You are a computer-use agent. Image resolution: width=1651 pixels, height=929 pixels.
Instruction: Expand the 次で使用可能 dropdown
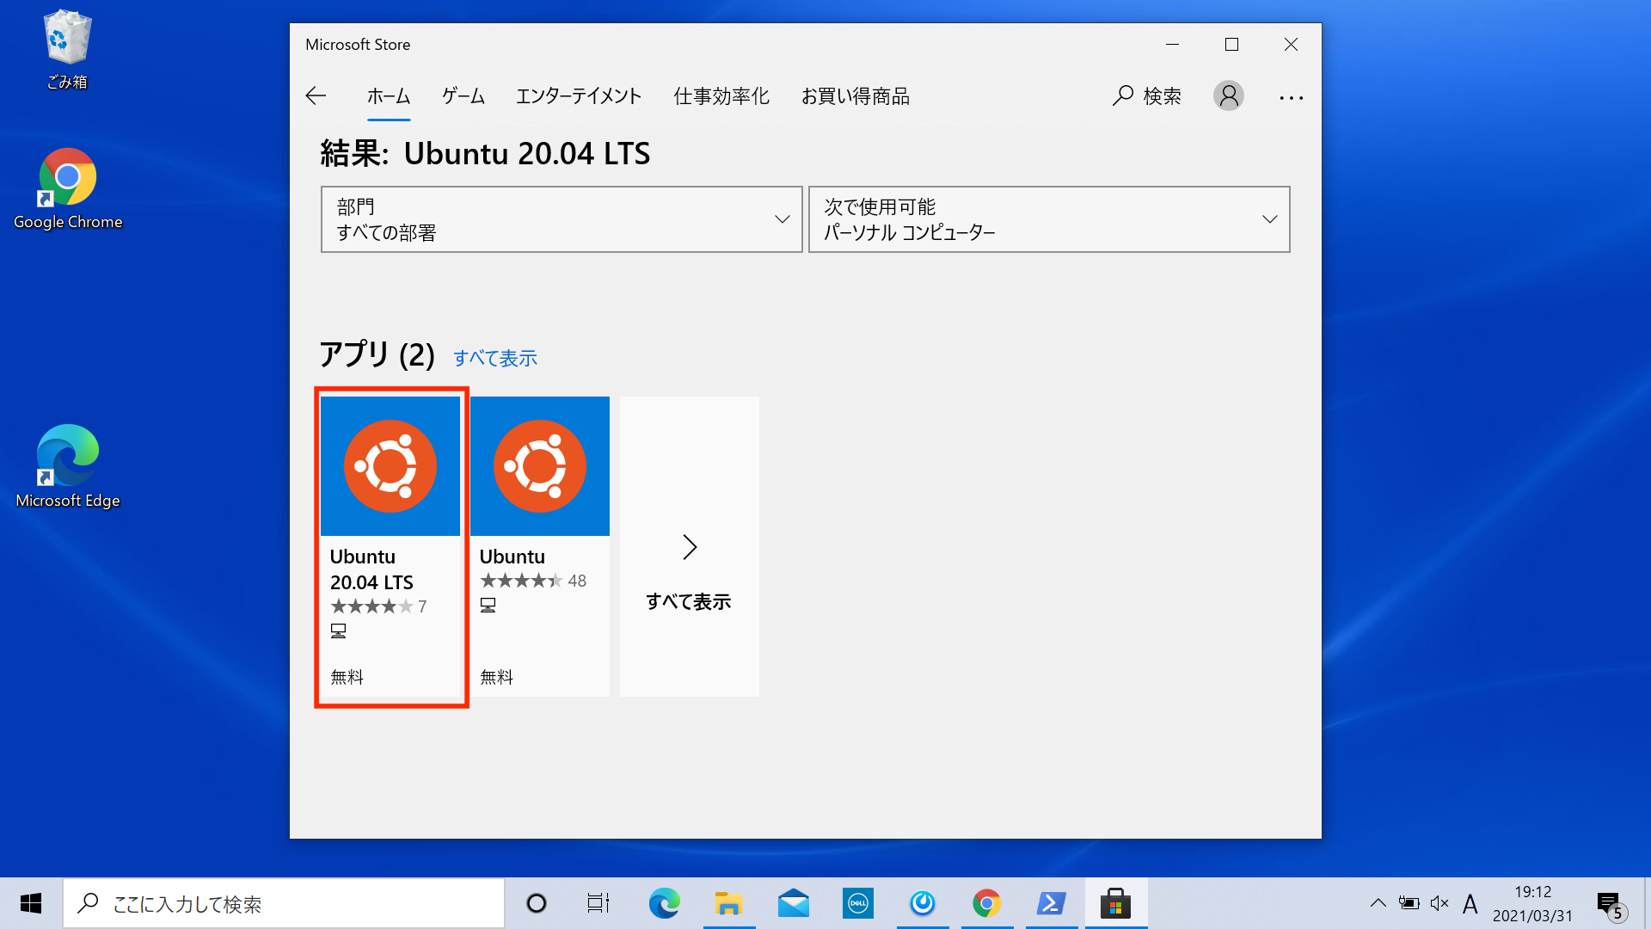pyautogui.click(x=1049, y=219)
